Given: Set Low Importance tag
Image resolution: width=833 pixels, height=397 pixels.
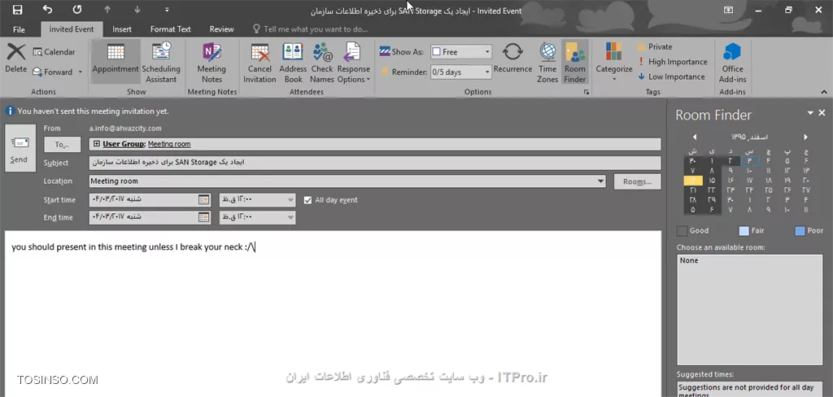Looking at the screenshot, I should click(x=671, y=76).
